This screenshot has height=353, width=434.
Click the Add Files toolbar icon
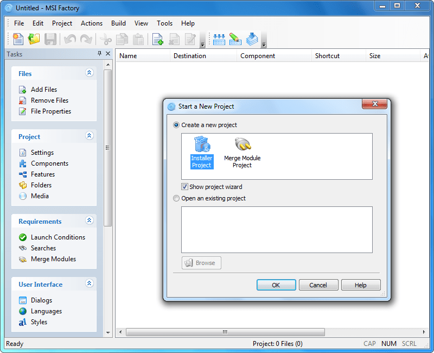[158, 39]
